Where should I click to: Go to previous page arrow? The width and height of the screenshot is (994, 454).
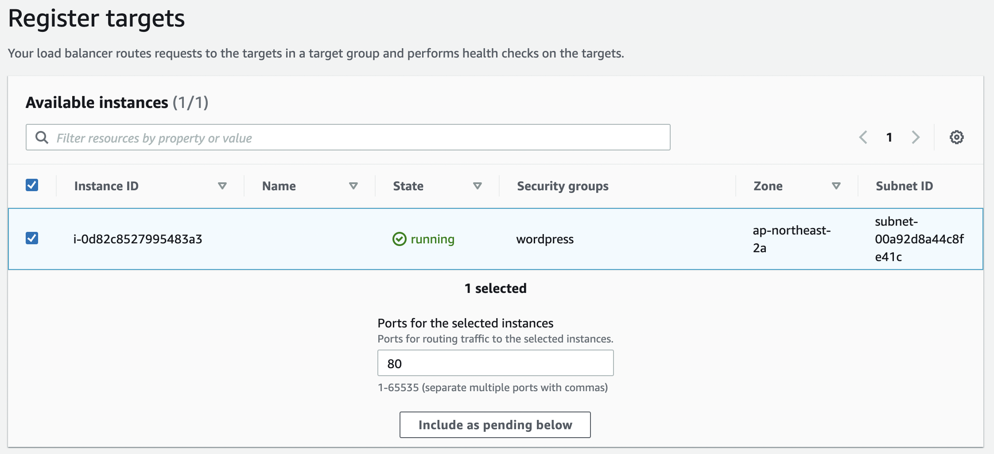point(863,137)
